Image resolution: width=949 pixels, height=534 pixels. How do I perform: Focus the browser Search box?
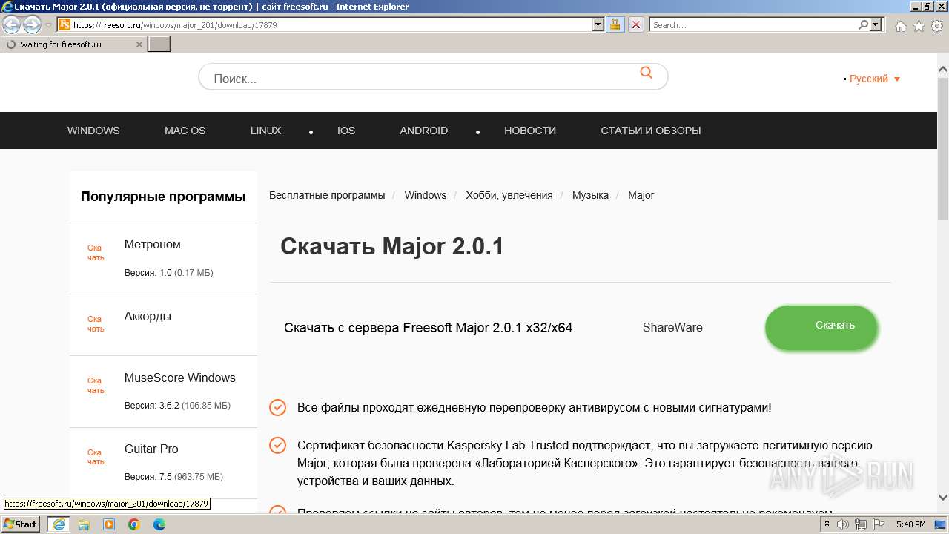(x=753, y=24)
